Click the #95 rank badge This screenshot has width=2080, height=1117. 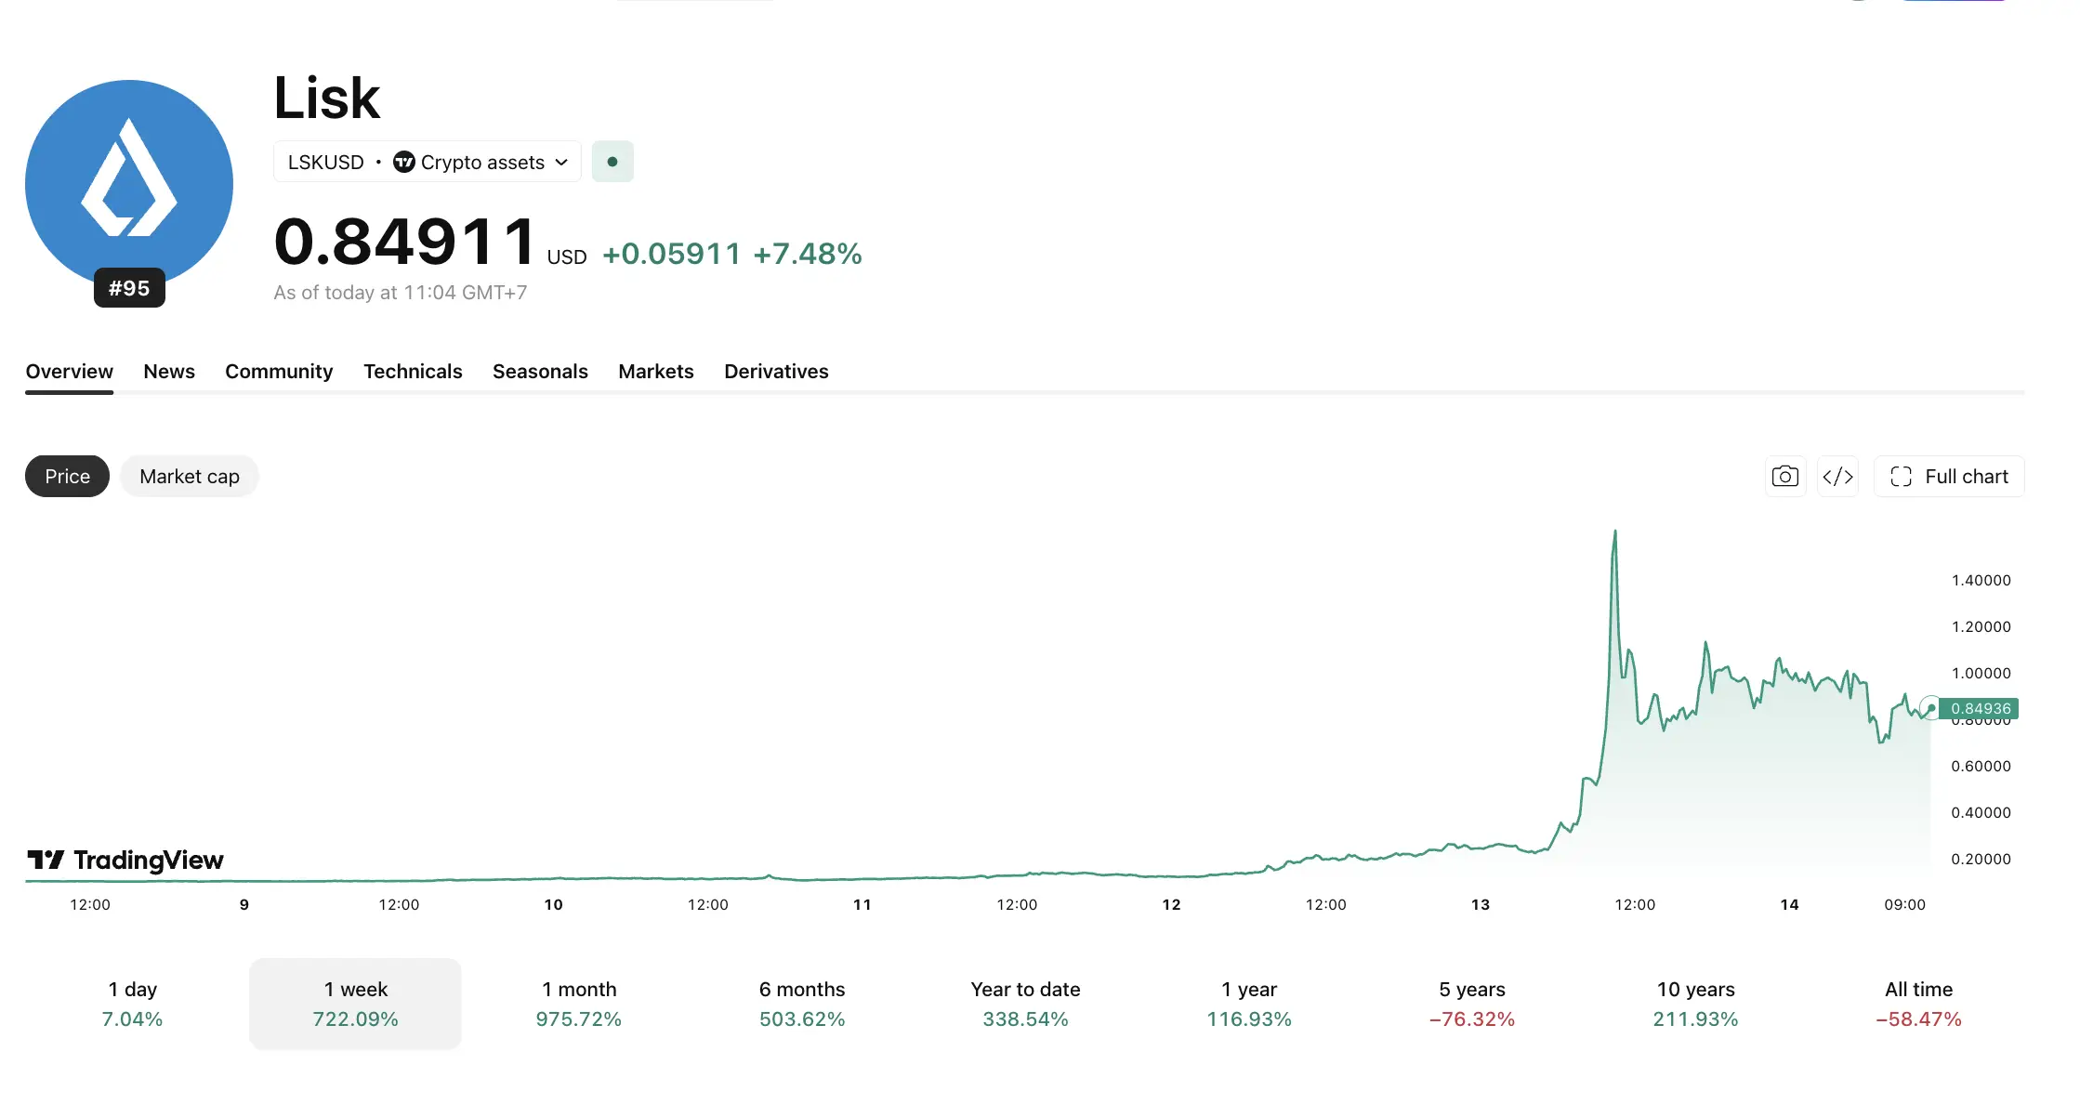point(129,288)
